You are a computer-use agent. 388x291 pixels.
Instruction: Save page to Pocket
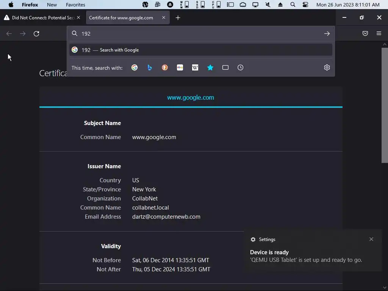click(365, 33)
